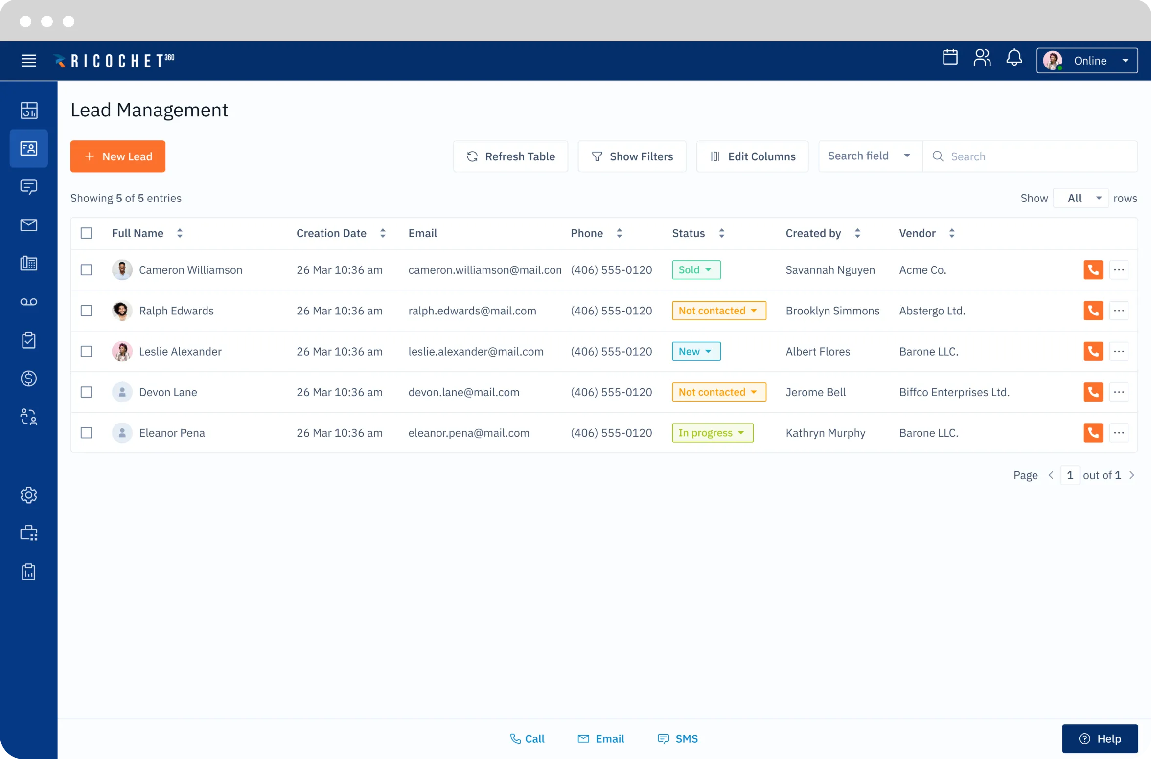Open the user transfer sidebar icon
The height and width of the screenshot is (759, 1151).
tap(29, 417)
